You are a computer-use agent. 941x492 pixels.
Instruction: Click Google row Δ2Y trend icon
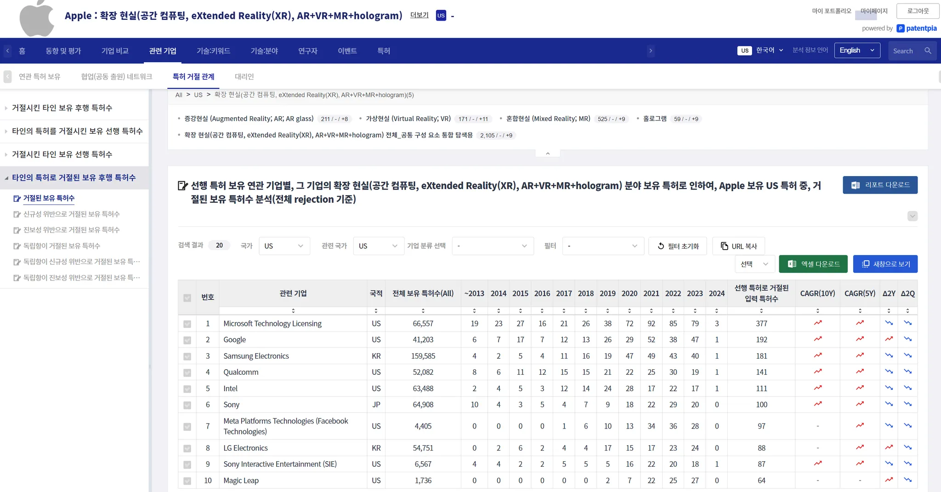pos(889,339)
